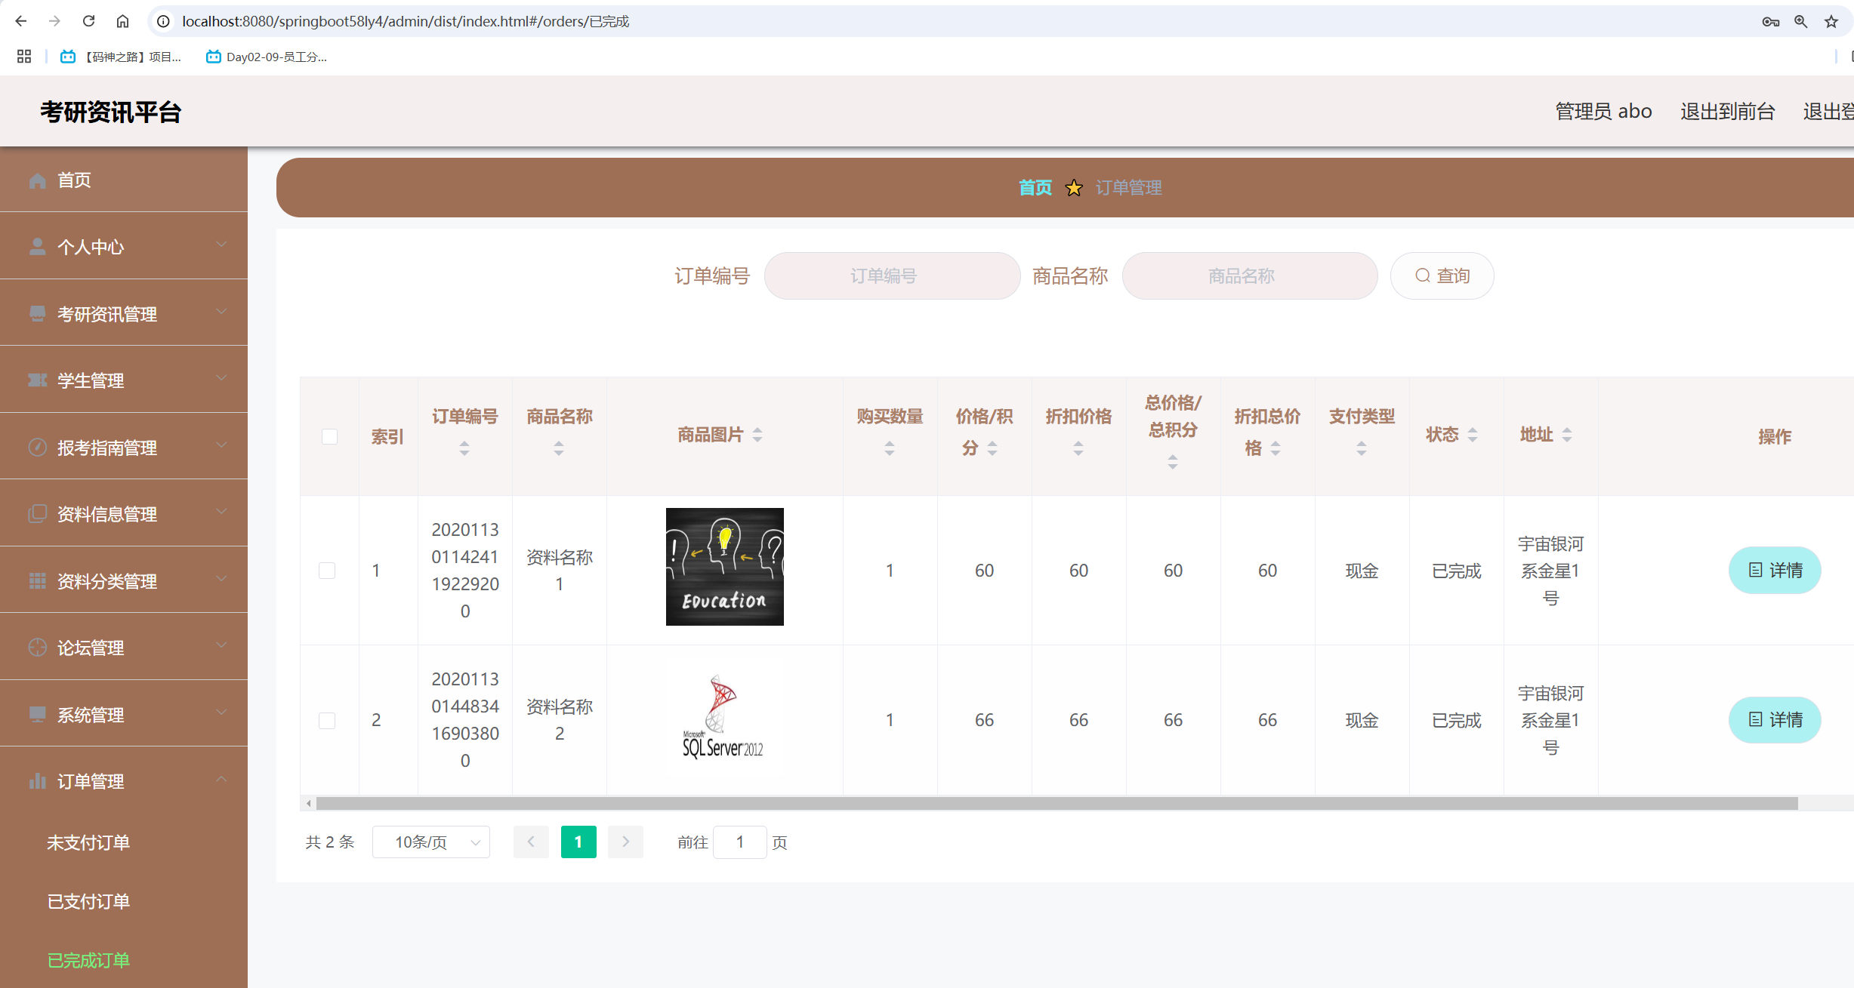
Task: Click the sort arrows on 订单编号 column
Action: 464,448
